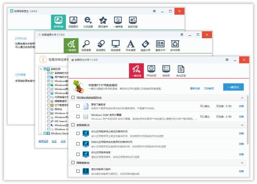The width and height of the screenshot is (257, 184).
Task: Collapse the 系统垃圾 tree node arrow
Action: (x=41, y=69)
